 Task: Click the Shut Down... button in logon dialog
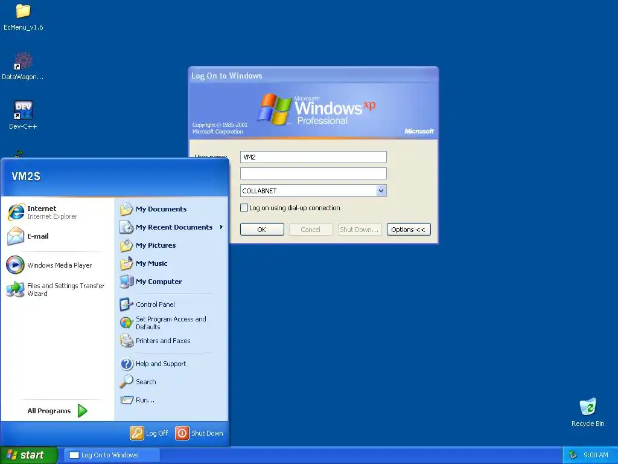tap(360, 229)
